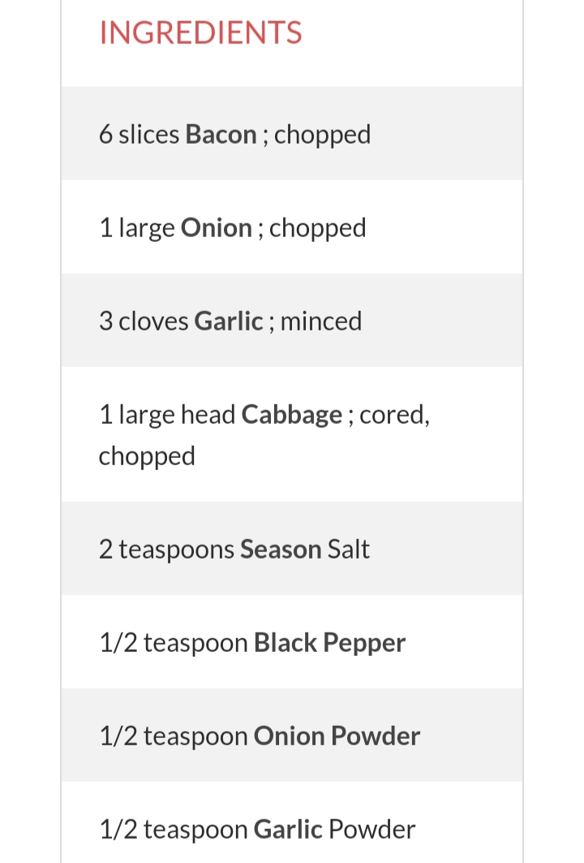Select the Black Pepper link
The width and height of the screenshot is (584, 863).
(x=329, y=643)
